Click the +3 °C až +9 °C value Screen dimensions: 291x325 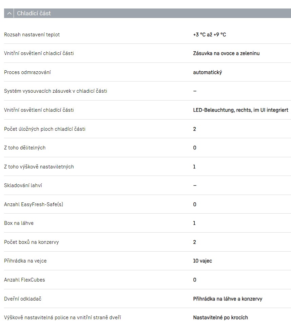(x=209, y=35)
